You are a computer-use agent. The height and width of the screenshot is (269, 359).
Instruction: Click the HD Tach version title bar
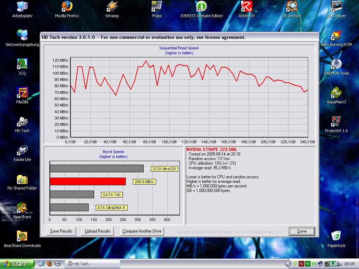pyautogui.click(x=179, y=37)
